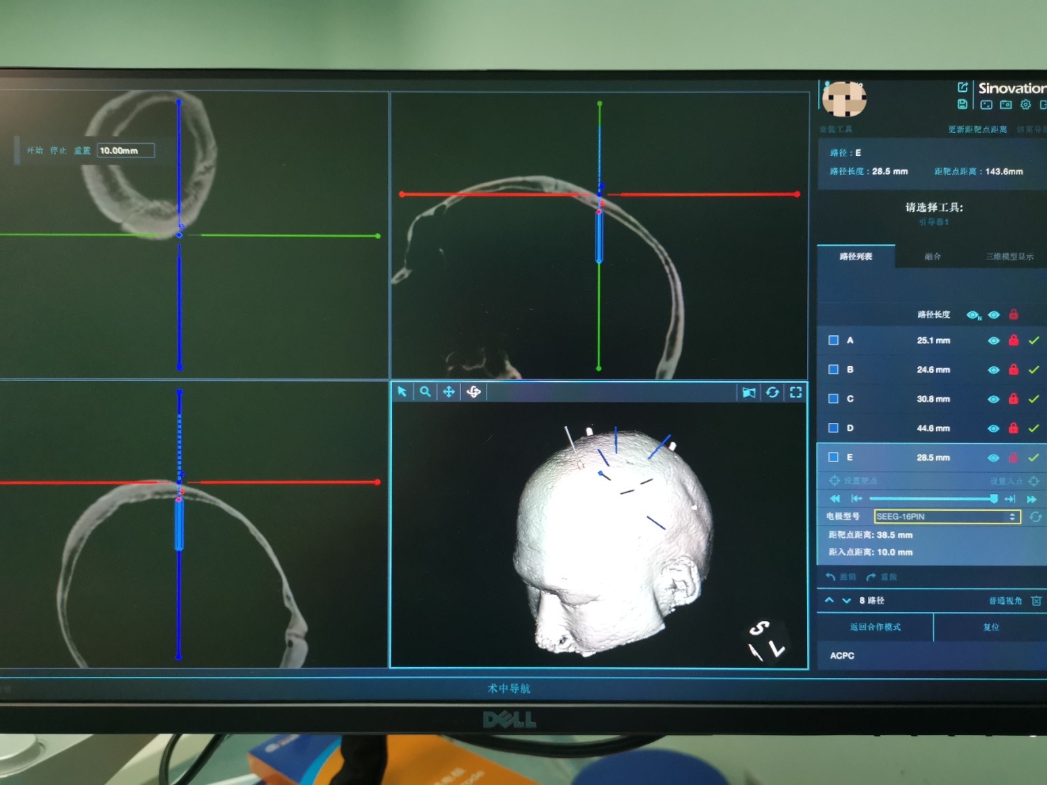Click the screen layout icon in header
Viewport: 1047px width, 785px height.
(x=986, y=105)
